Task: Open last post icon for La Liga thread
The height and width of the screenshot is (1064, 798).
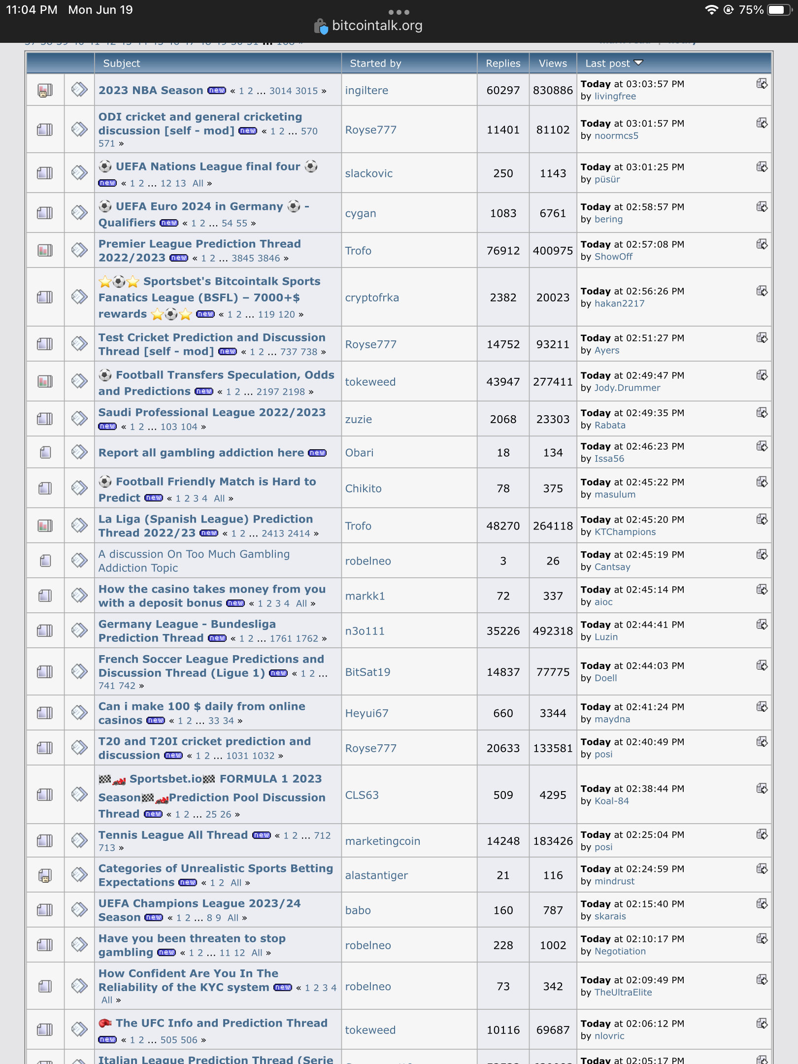Action: tap(762, 520)
